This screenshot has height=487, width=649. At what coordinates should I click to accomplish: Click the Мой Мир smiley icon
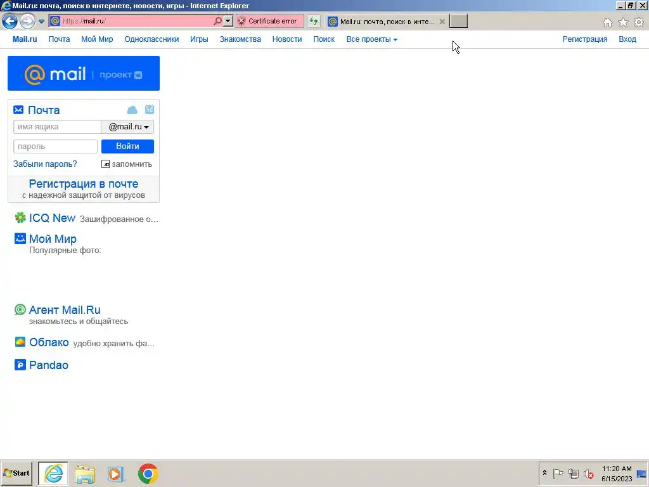click(x=20, y=238)
